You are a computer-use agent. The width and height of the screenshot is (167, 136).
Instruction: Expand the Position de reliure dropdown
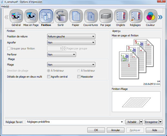click(71, 37)
